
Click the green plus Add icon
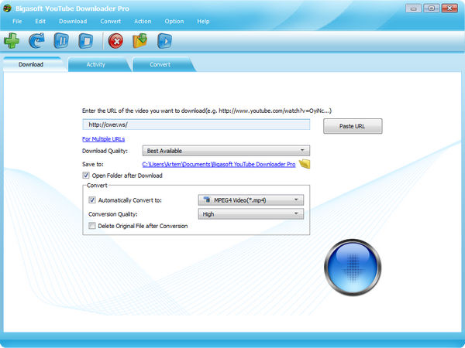[12, 41]
